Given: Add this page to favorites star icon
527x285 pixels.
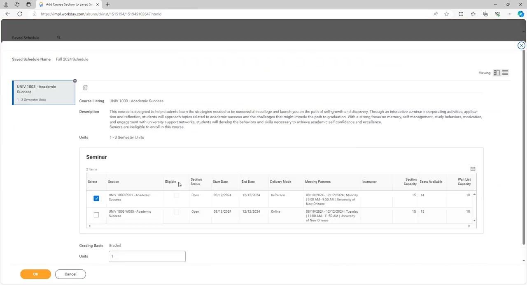Looking at the screenshot, I should pyautogui.click(x=447, y=14).
